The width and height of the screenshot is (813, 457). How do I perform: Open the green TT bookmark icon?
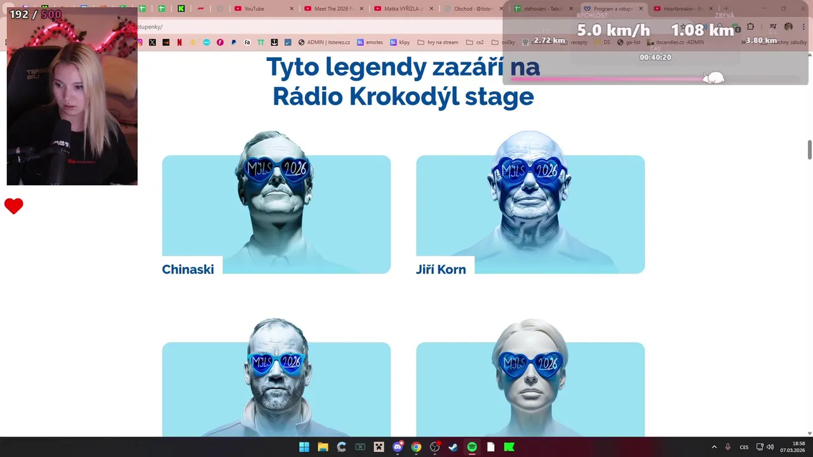[x=261, y=43]
